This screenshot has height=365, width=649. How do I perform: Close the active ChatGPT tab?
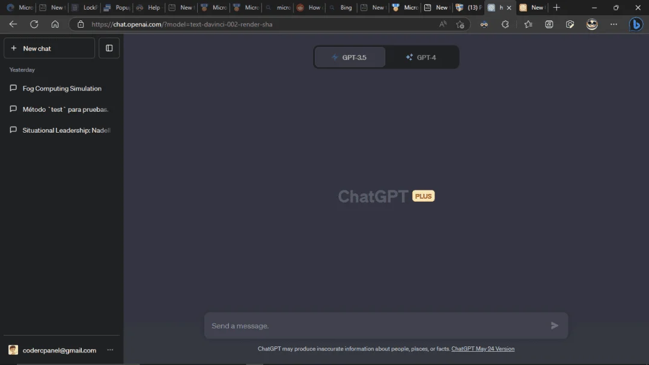pyautogui.click(x=509, y=7)
